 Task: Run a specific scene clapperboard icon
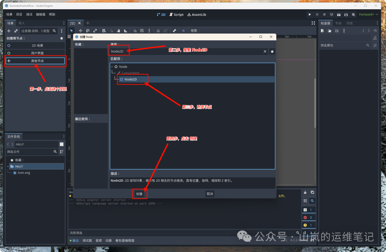coord(346,15)
